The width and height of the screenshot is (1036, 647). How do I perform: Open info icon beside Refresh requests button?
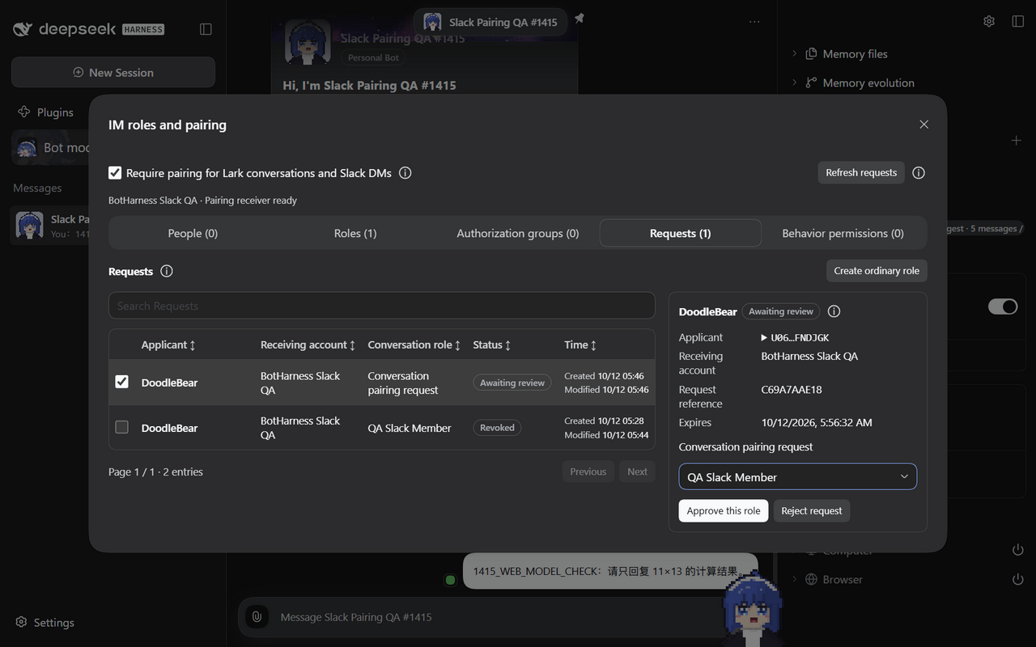919,173
